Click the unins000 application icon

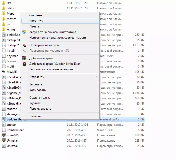point(4,135)
